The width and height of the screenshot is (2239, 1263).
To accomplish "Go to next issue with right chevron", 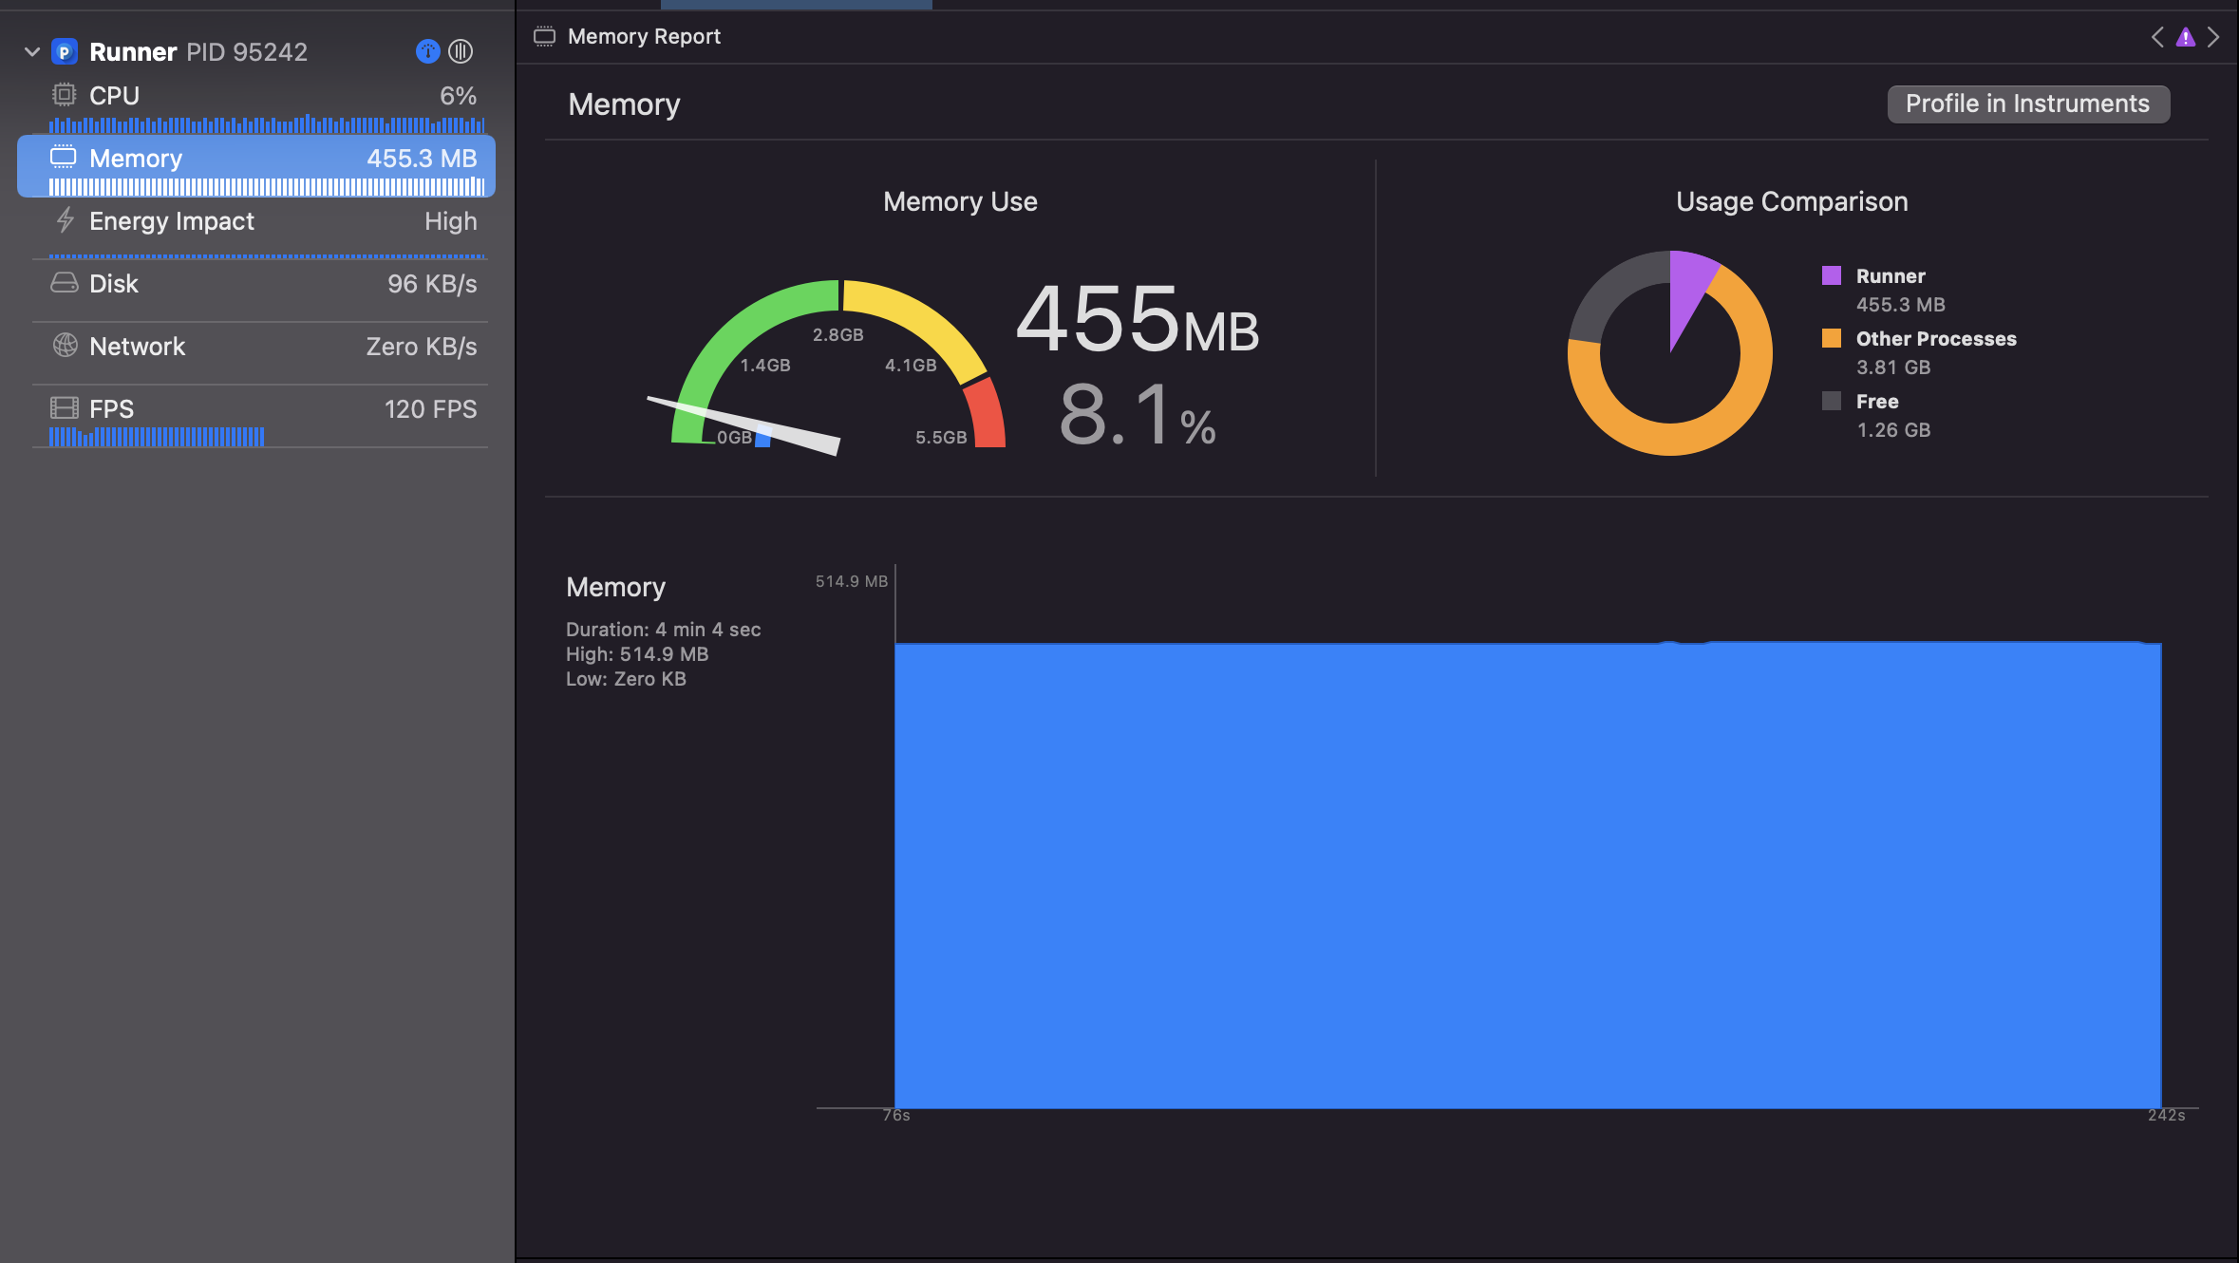I will pyautogui.click(x=2213, y=37).
